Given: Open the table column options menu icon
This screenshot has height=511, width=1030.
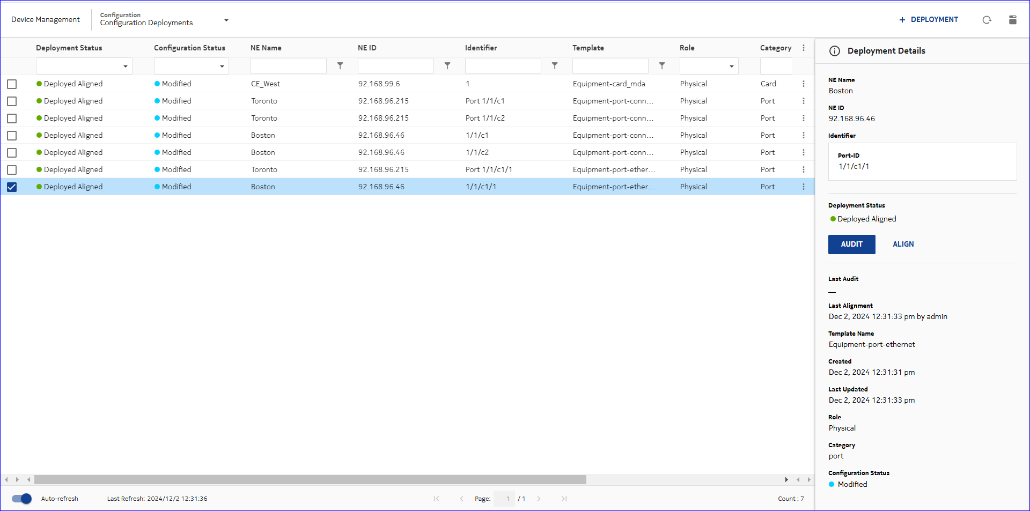Looking at the screenshot, I should coord(803,48).
